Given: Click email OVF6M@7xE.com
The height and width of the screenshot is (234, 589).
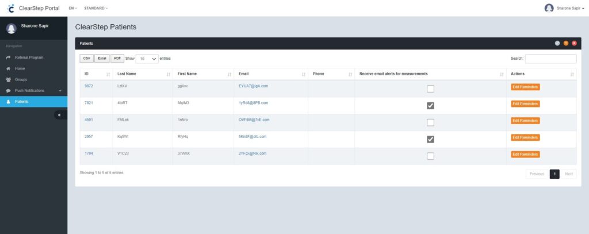Looking at the screenshot, I should point(254,120).
